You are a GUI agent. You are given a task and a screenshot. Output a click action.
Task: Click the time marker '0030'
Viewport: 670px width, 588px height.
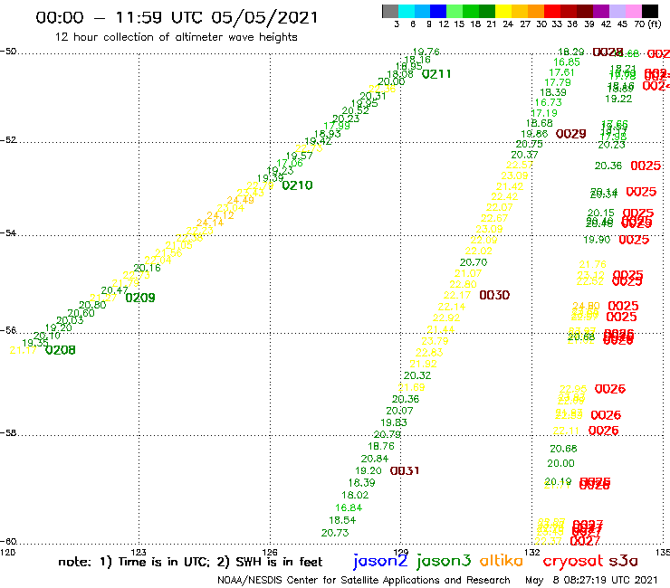point(494,295)
